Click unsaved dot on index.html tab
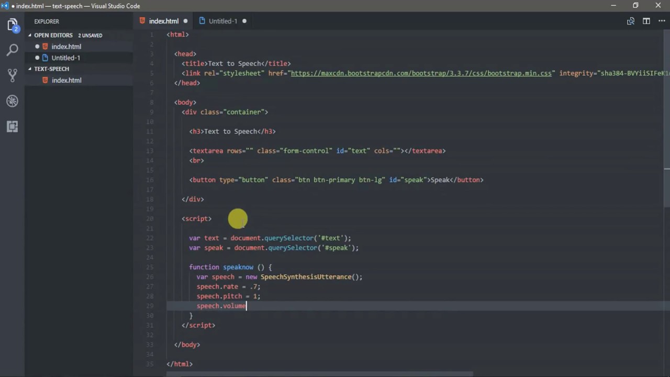Image resolution: width=670 pixels, height=377 pixels. pos(185,21)
